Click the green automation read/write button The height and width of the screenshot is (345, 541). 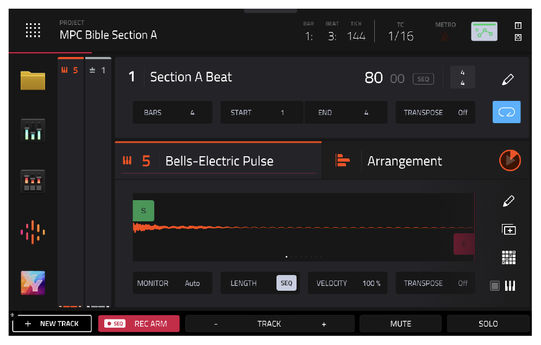point(484,31)
